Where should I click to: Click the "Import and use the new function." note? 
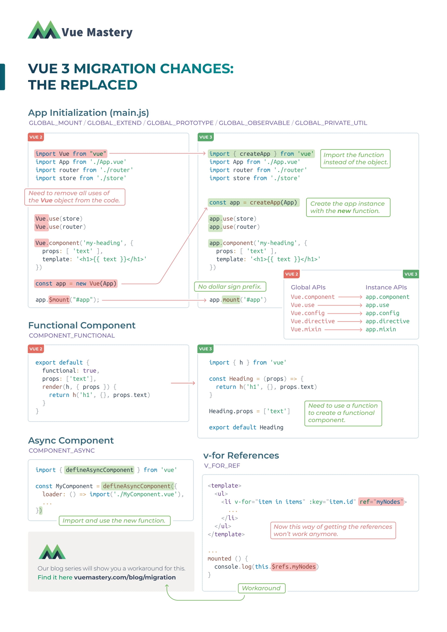point(115,521)
